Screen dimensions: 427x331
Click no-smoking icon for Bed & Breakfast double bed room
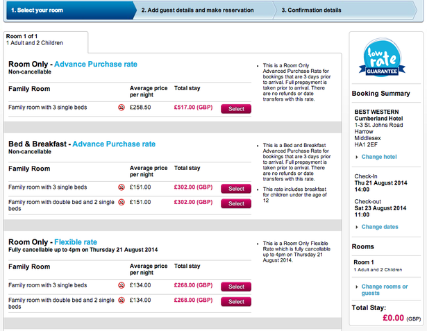click(121, 203)
